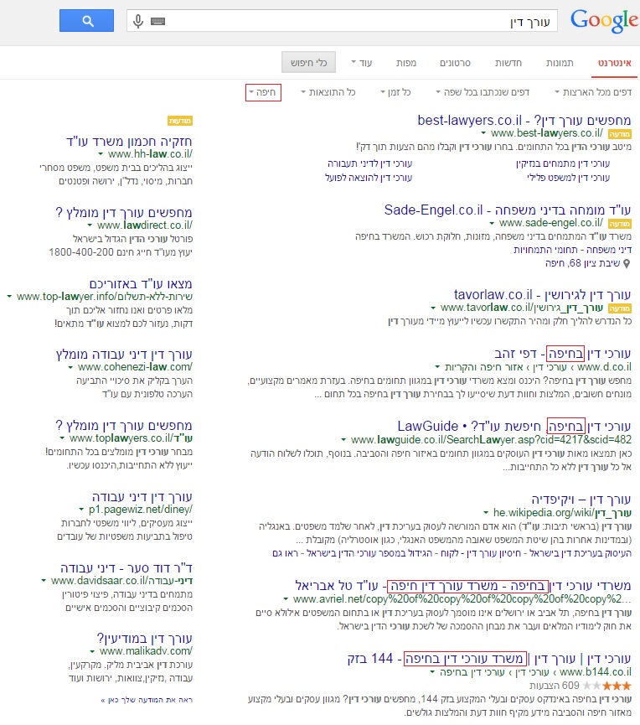Open the עוד more menu
The width and height of the screenshot is (640, 725).
point(361,63)
